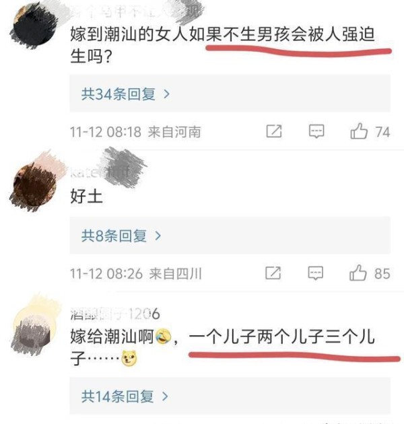The image size is (404, 424).
Task: Reply to the 08:18 comment via bubble icon
Action: pyautogui.click(x=316, y=131)
